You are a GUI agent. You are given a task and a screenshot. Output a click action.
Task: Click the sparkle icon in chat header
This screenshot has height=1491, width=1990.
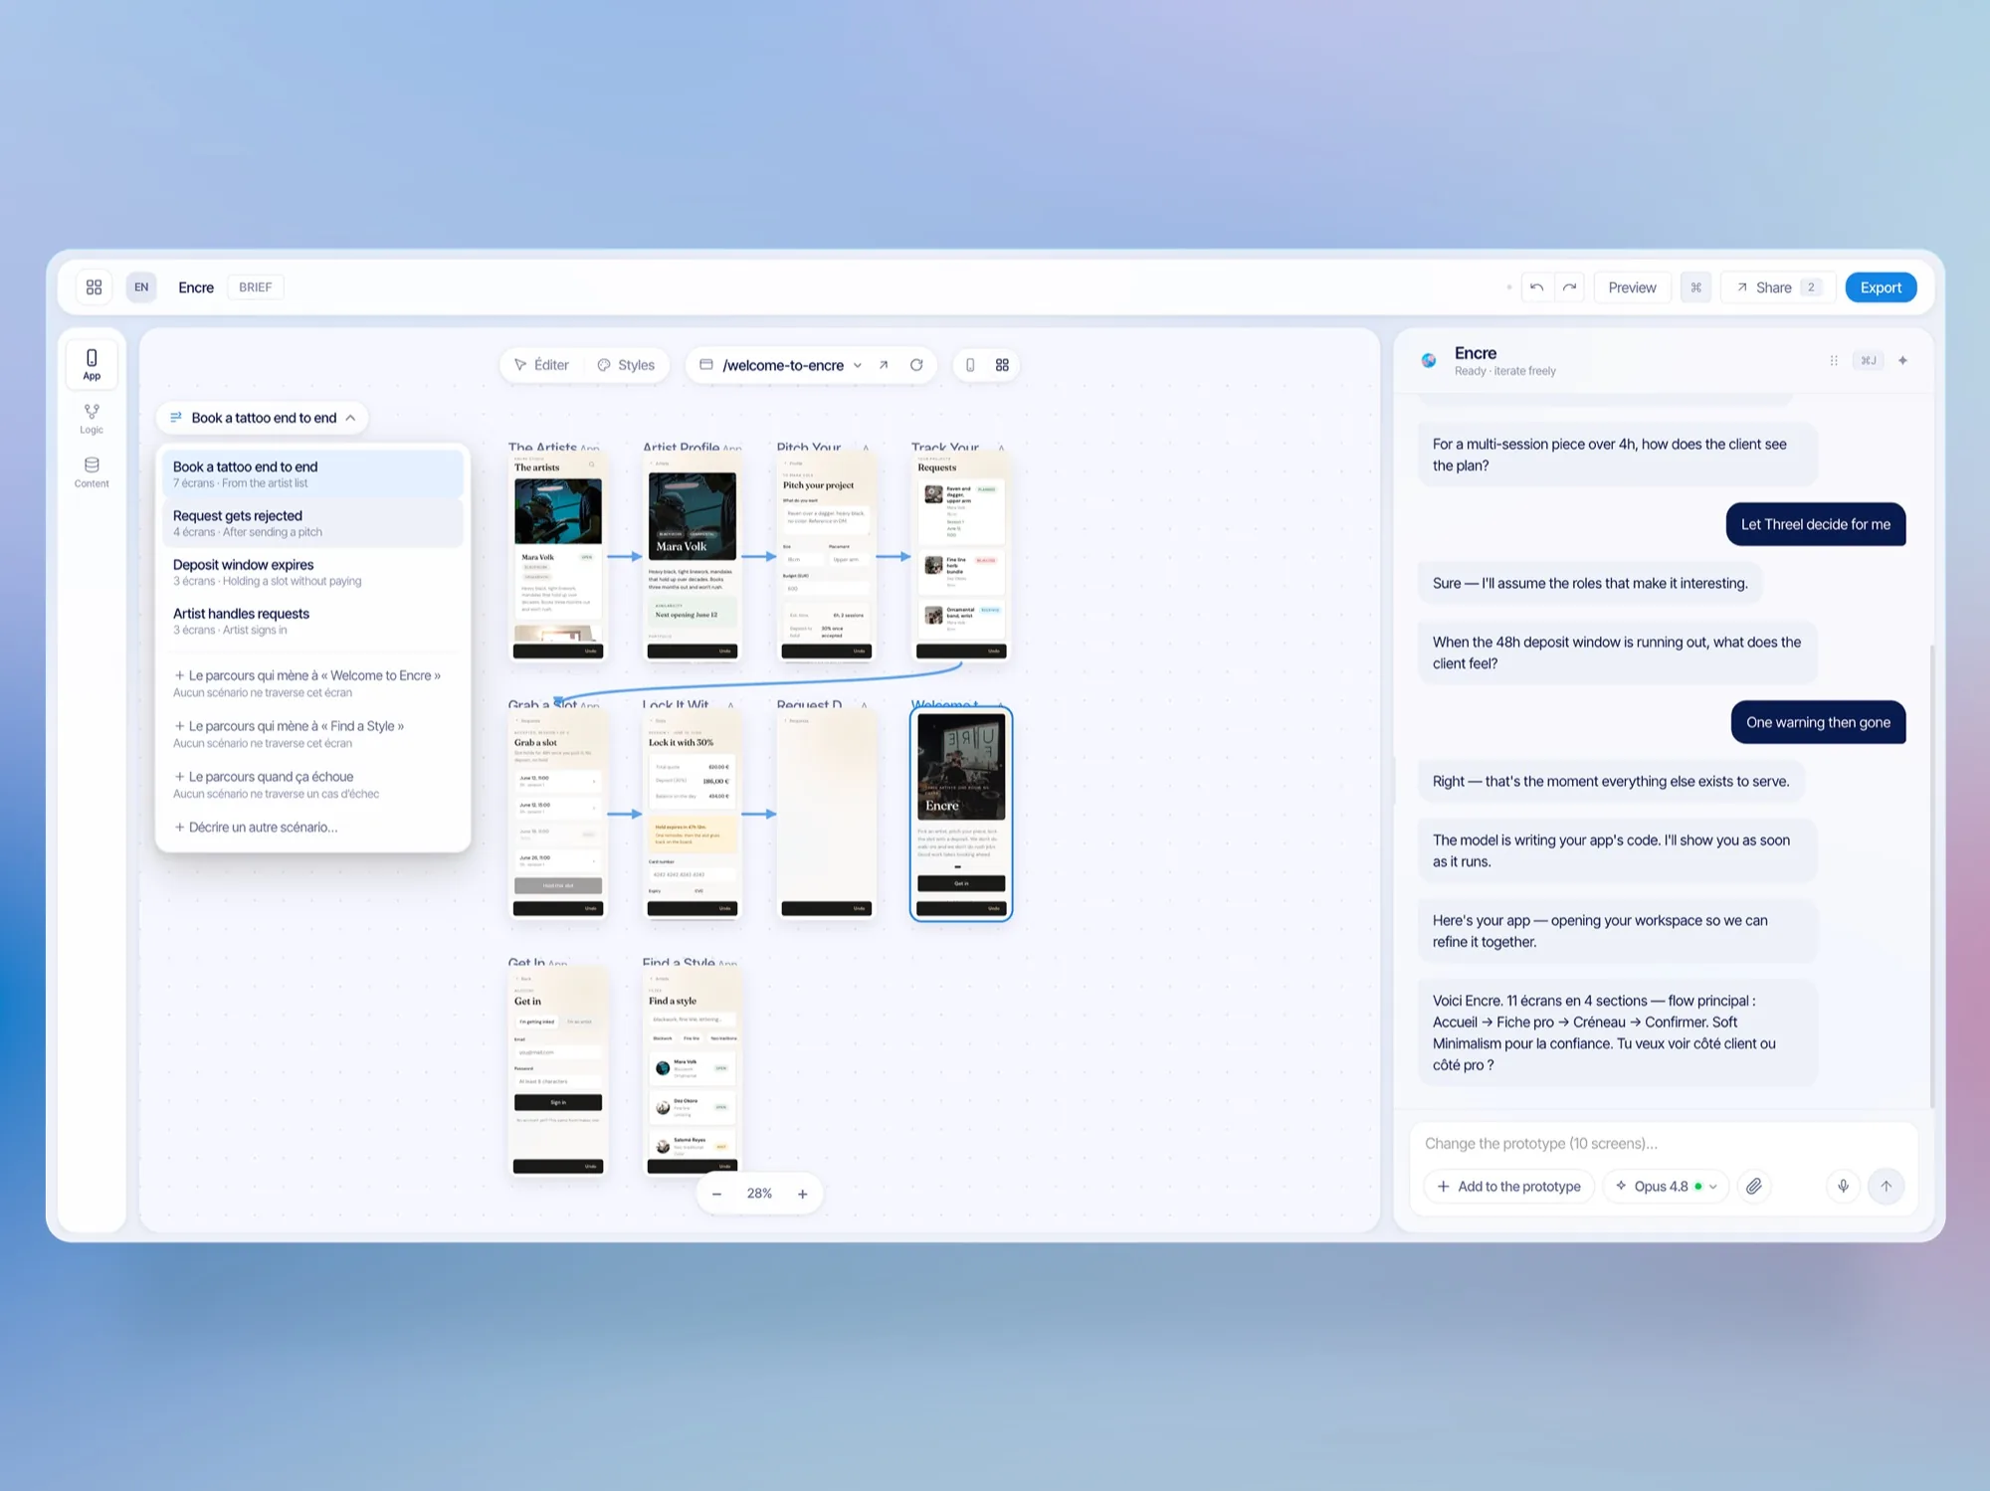pyautogui.click(x=1902, y=361)
